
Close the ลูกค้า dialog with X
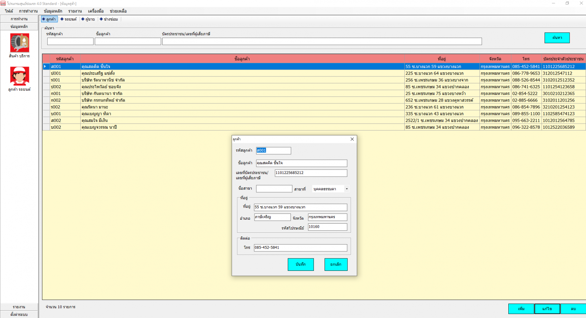(x=352, y=139)
